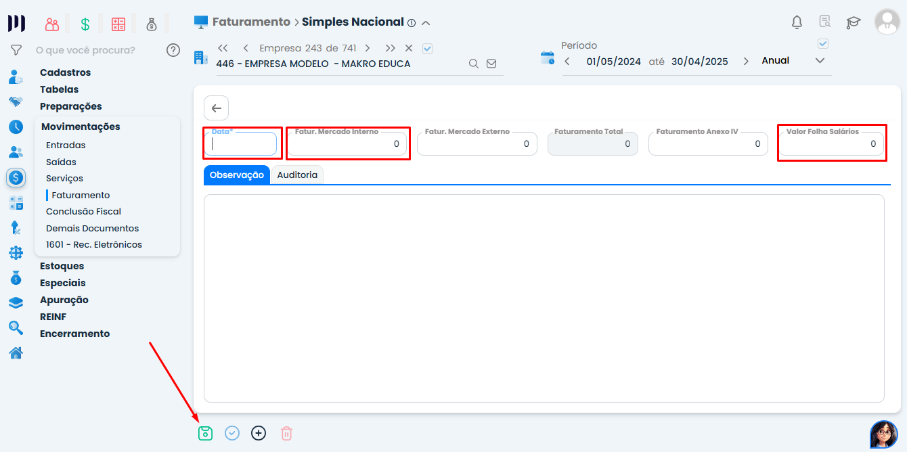This screenshot has width=907, height=452.
Task: Open the clock sidebar module
Action: coord(16,127)
